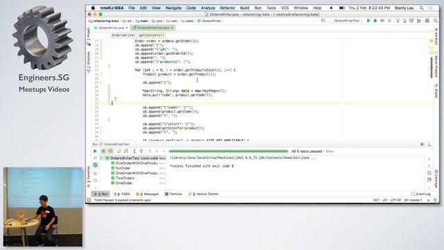Open Search Everywhere magnifier in IntelliJ toolbar
444x250 pixels.
pos(436,21)
